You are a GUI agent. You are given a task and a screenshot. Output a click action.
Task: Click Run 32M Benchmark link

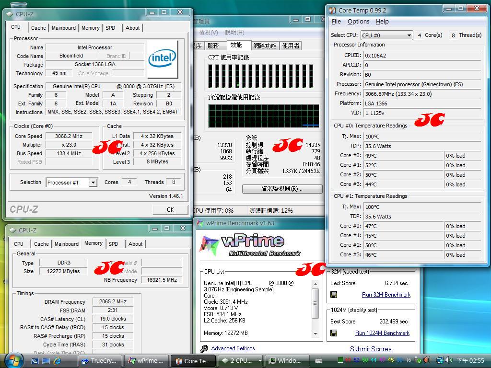pos(386,295)
